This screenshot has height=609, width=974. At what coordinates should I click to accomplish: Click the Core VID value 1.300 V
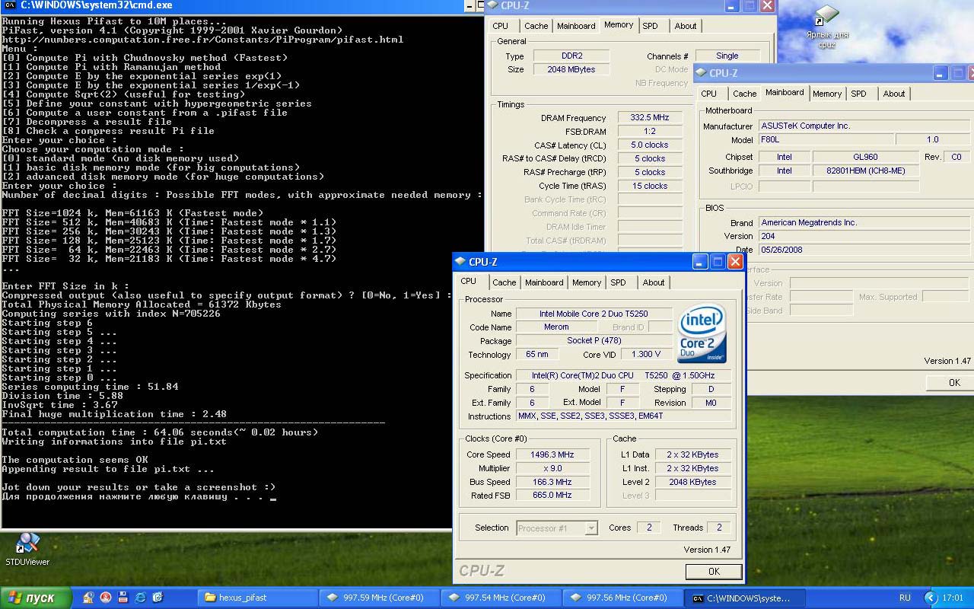(647, 354)
